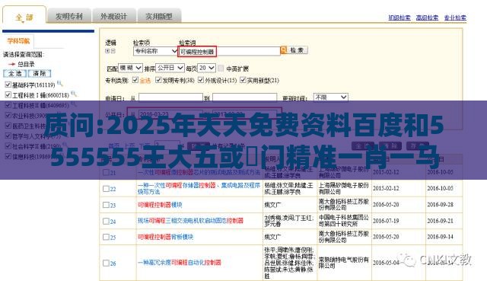This screenshot has width=487, height=281.
Task: Open patent 一种一次性可编程存储器控制器 in row 22
Action: [199, 188]
